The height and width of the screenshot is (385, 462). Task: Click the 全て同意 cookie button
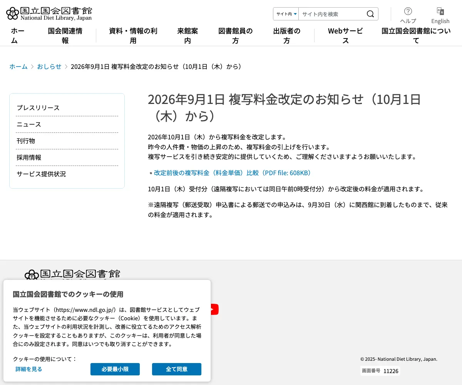pos(177,369)
